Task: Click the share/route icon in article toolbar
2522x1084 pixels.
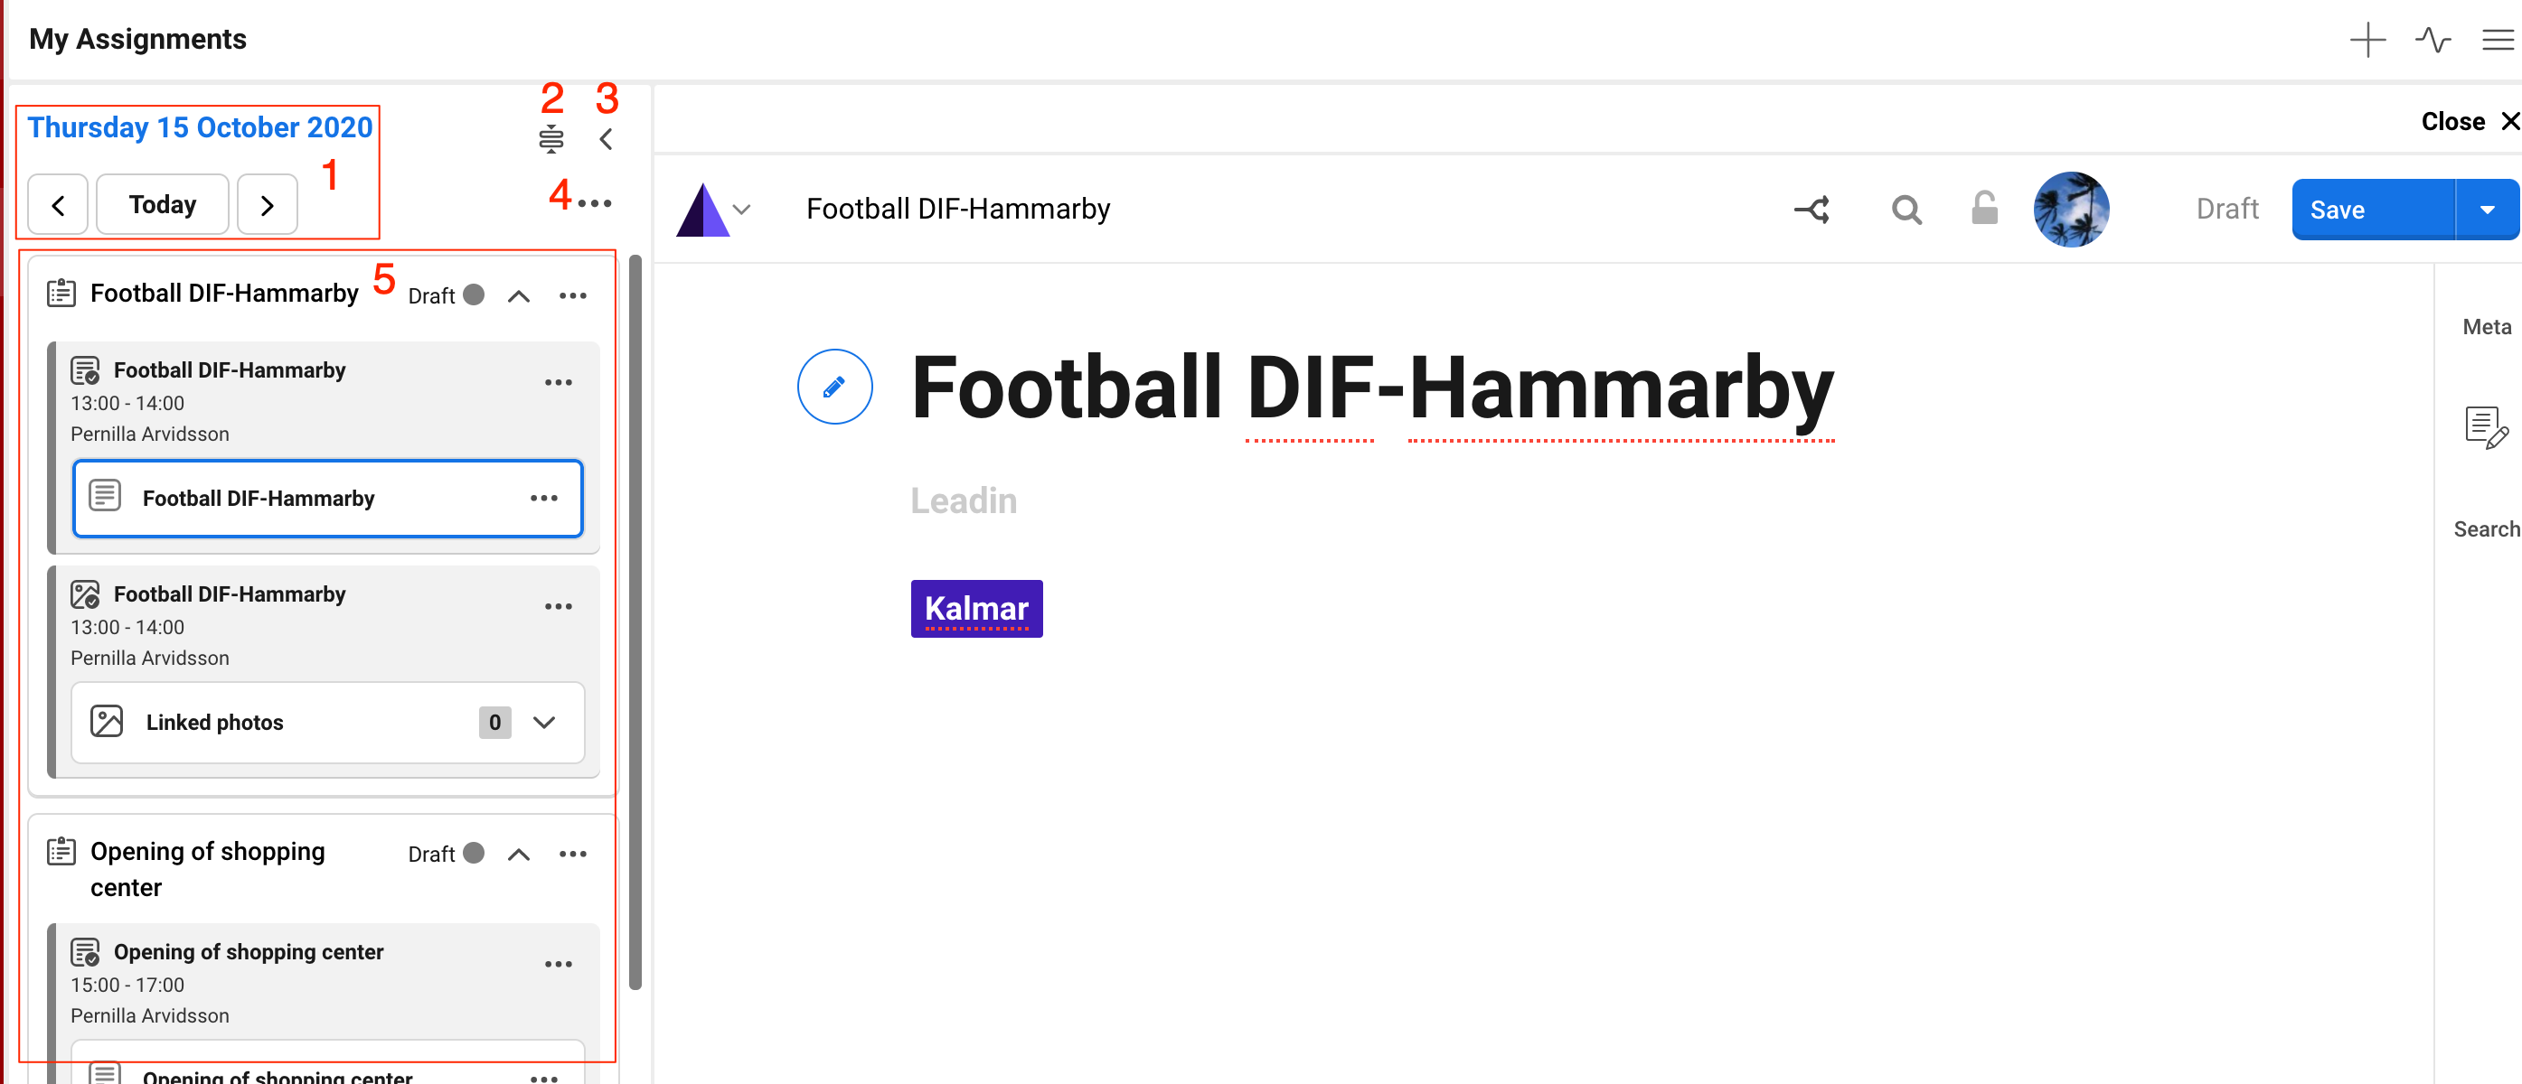Action: click(x=1812, y=210)
